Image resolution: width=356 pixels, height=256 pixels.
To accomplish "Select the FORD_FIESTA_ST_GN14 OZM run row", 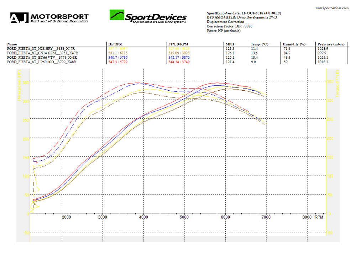I will [177, 53].
